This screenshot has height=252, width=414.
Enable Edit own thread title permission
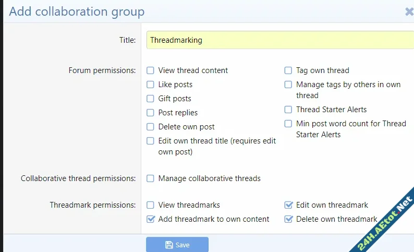point(150,141)
